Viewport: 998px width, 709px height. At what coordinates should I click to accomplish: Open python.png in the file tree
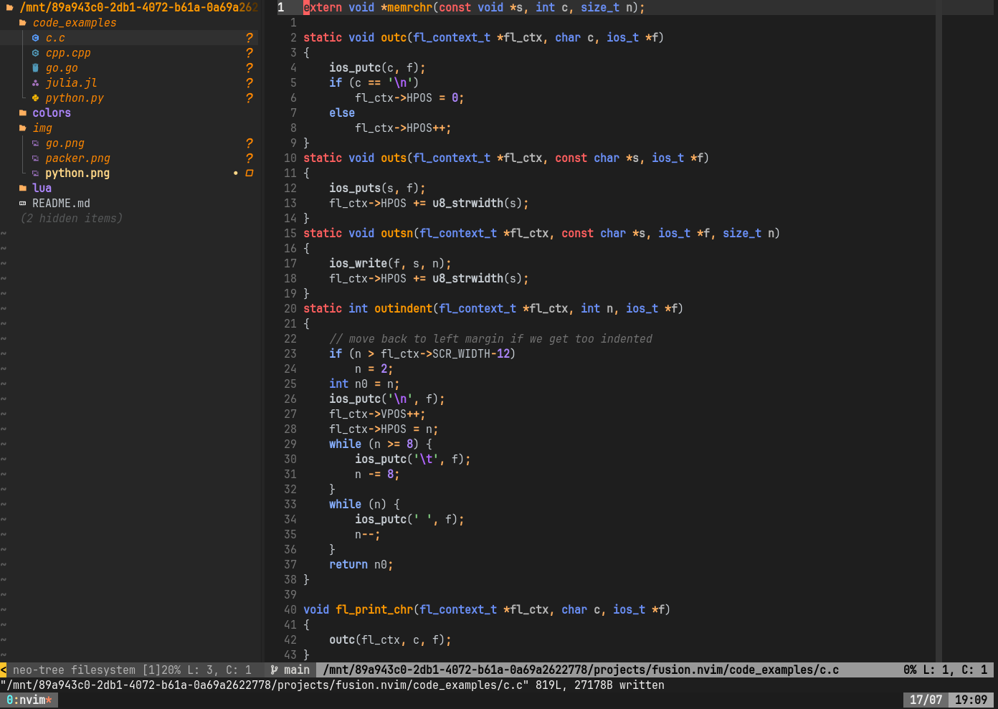77,173
